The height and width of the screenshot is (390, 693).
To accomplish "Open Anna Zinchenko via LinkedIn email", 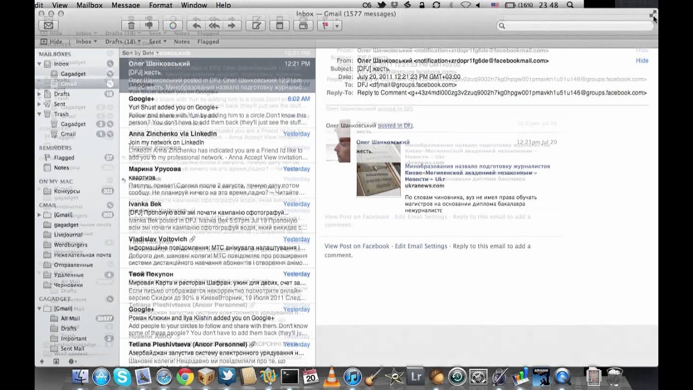I will (x=217, y=146).
